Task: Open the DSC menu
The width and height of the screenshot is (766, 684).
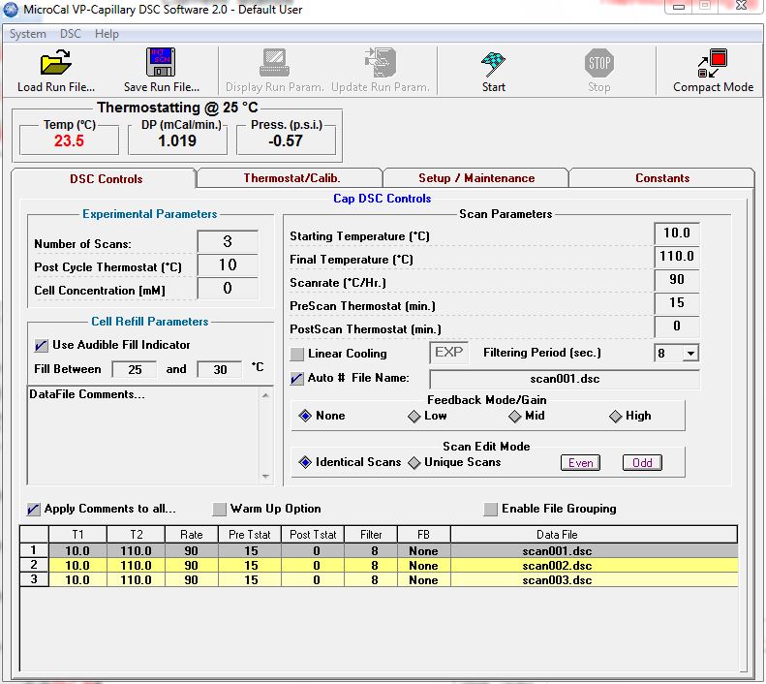Action: tap(71, 34)
